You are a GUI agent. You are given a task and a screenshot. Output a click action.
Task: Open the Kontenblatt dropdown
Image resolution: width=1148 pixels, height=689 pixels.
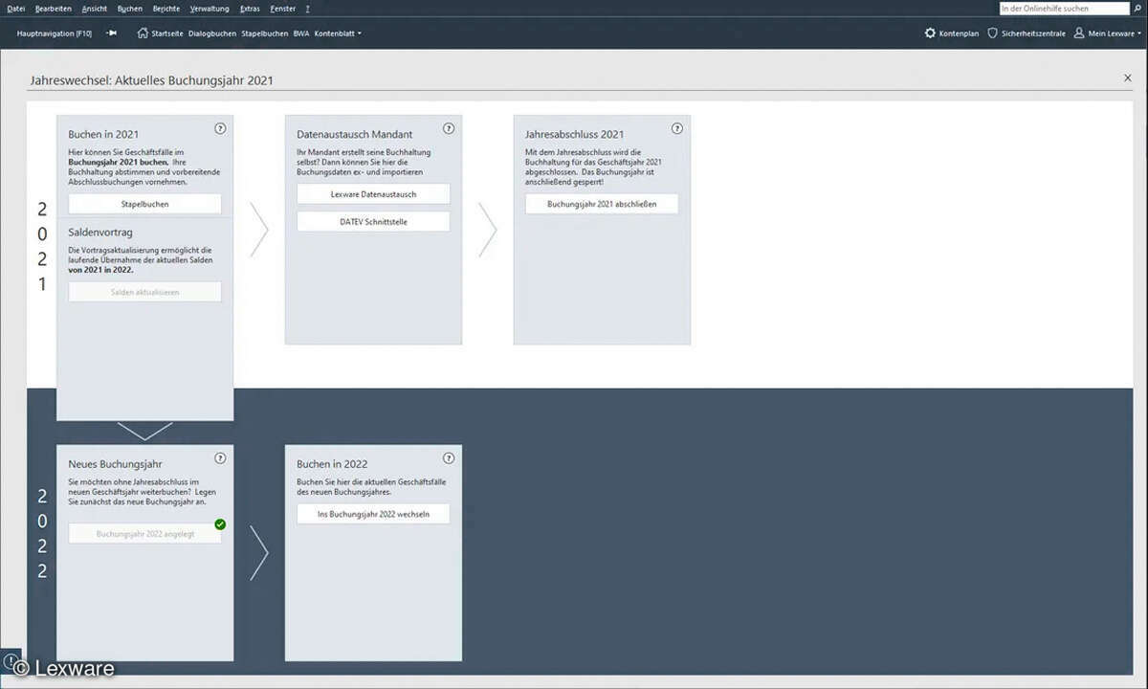coord(338,33)
